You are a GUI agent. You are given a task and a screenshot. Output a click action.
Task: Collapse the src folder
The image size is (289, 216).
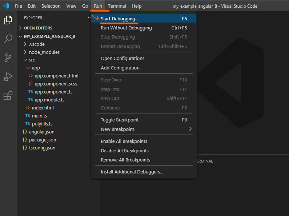click(32, 60)
